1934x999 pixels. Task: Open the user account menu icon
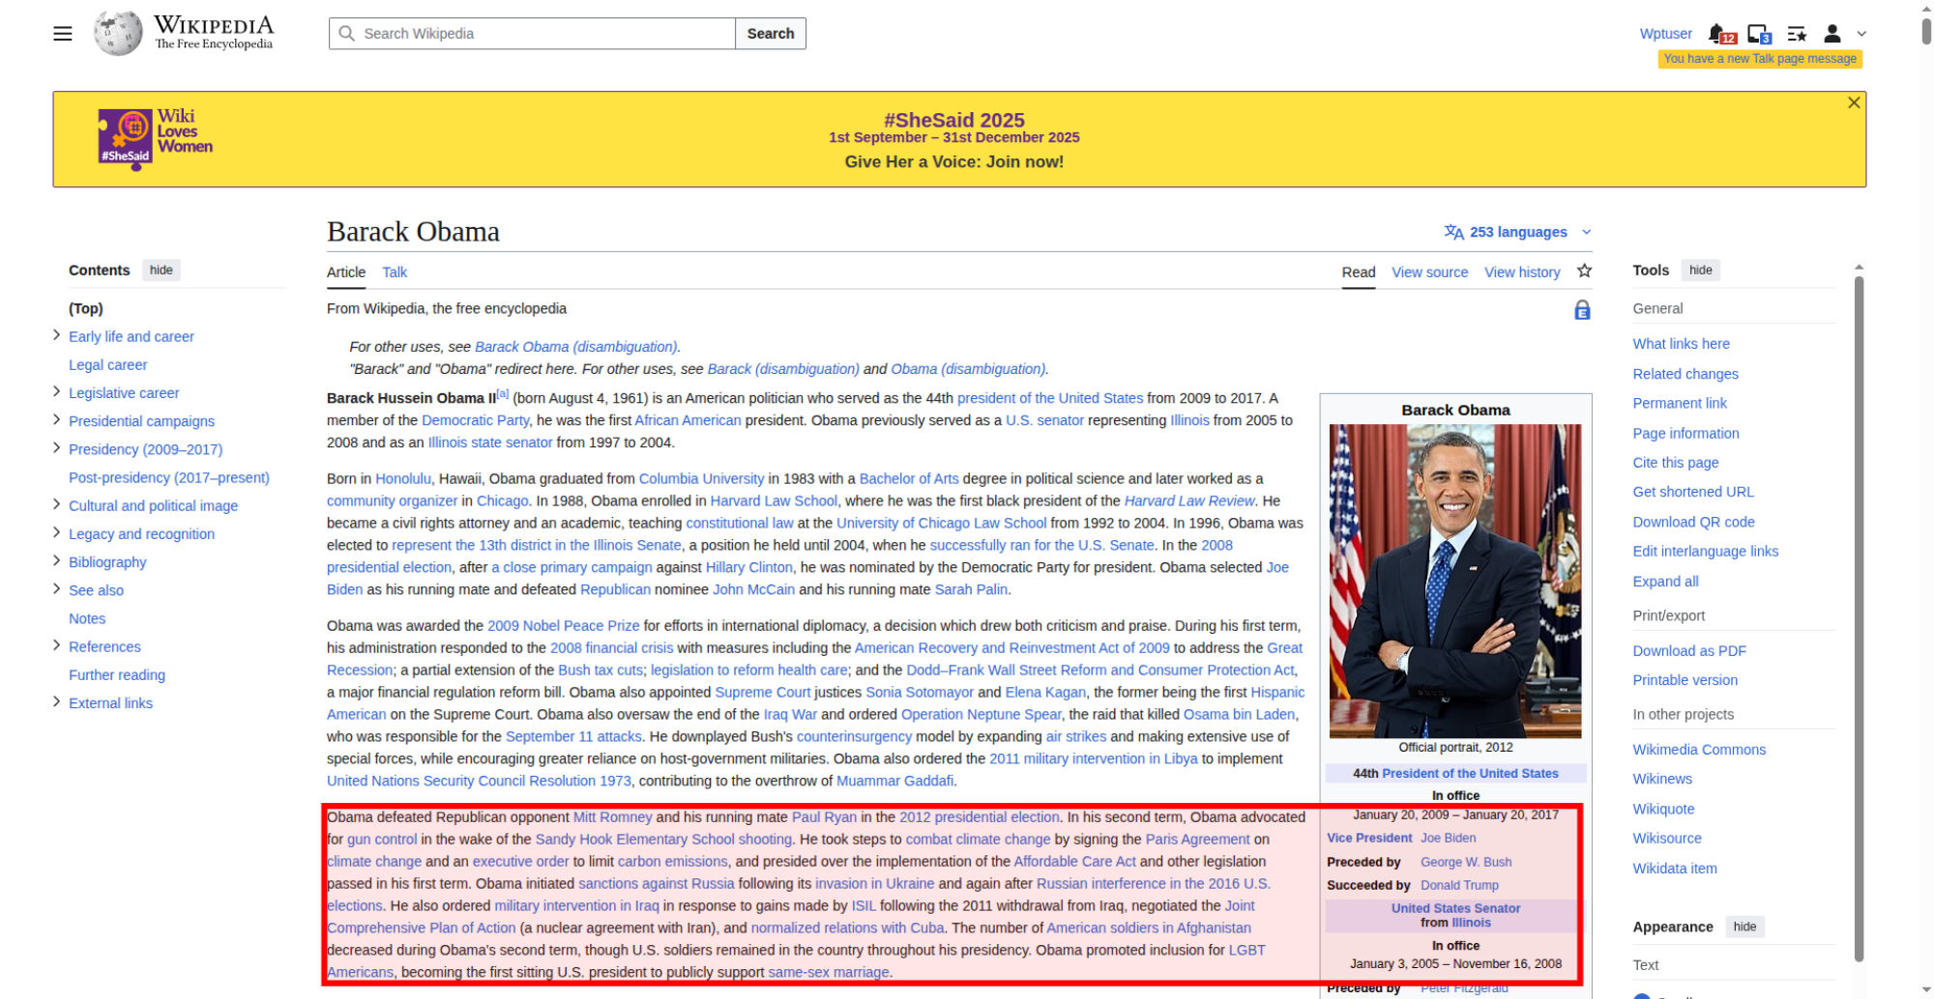coord(1832,34)
